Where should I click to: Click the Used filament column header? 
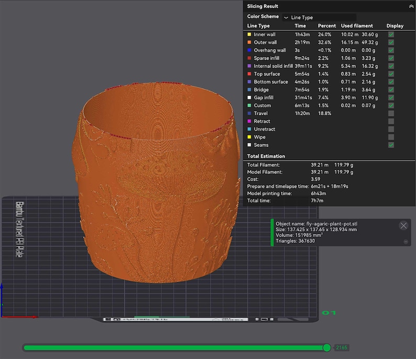coord(357,26)
